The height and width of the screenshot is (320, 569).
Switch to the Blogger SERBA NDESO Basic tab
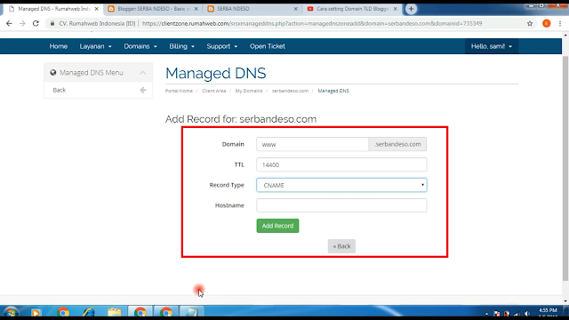click(153, 9)
